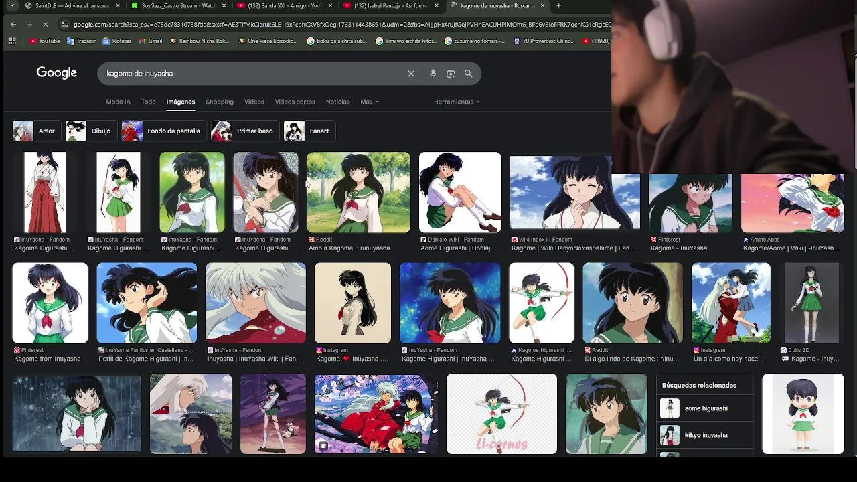Search by image with the lens icon
This screenshot has height=482, width=857.
click(451, 74)
